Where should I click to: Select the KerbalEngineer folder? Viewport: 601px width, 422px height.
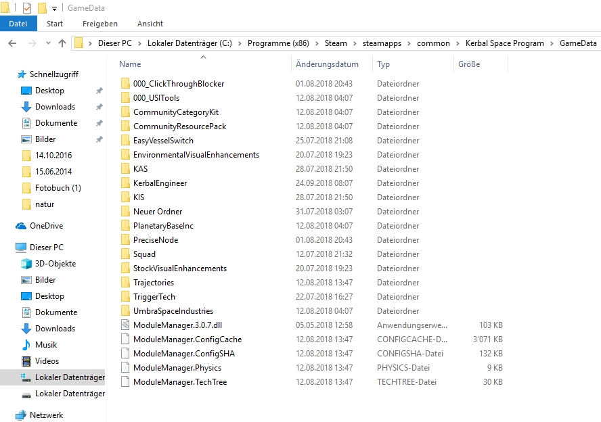160,183
